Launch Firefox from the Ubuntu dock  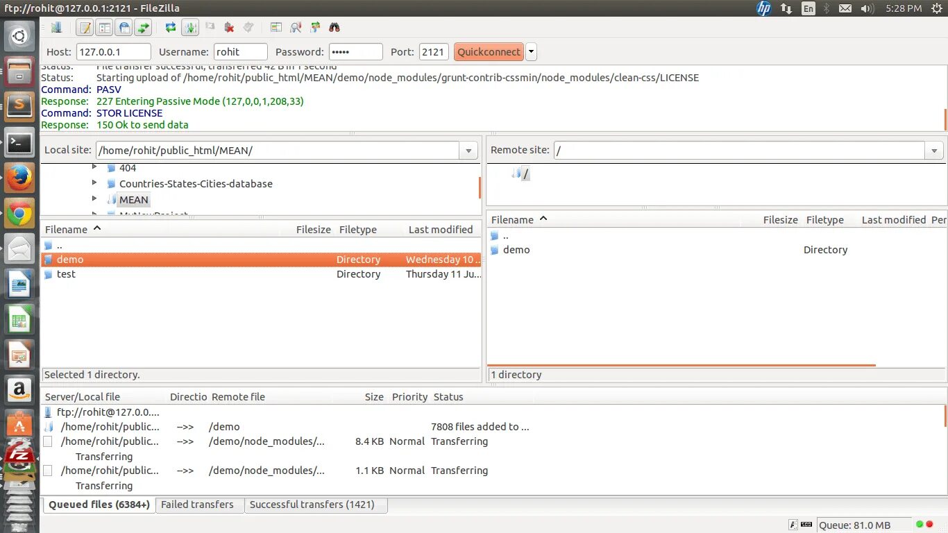tap(19, 179)
